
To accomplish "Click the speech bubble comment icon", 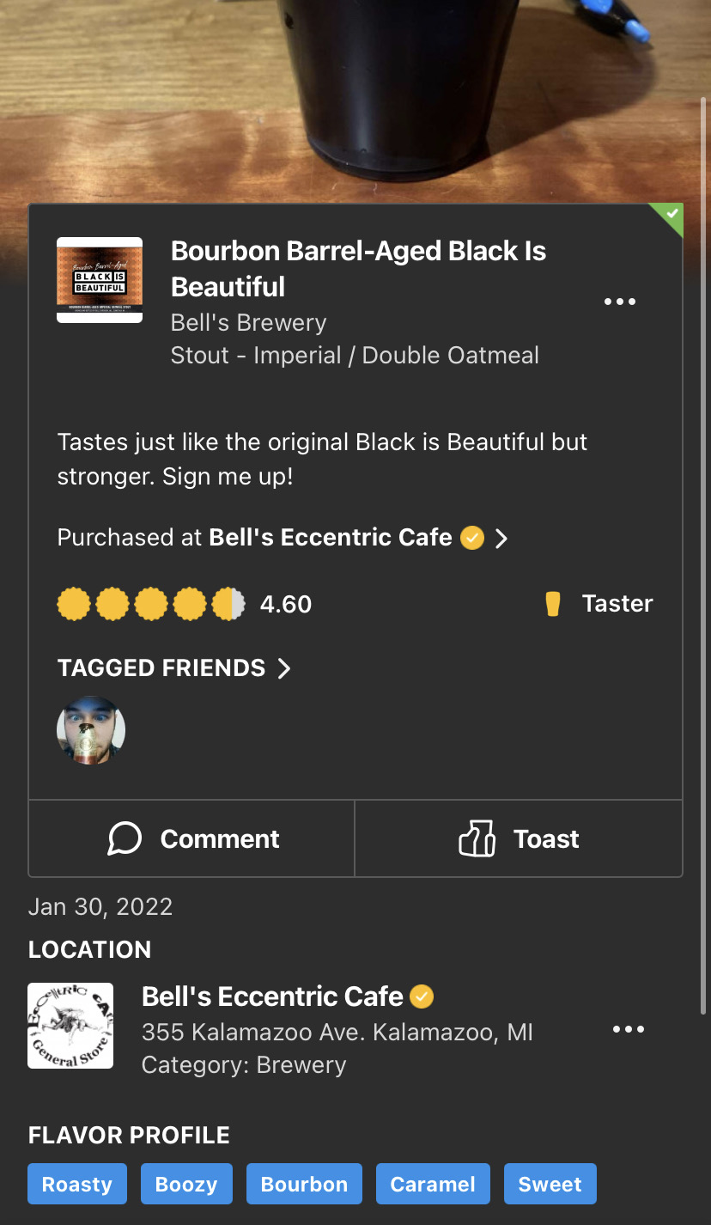I will 125,838.
